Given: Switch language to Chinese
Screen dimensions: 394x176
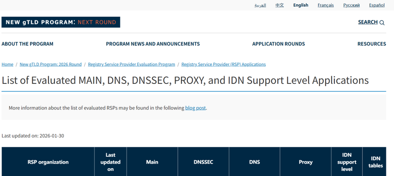Looking at the screenshot, I should (279, 5).
